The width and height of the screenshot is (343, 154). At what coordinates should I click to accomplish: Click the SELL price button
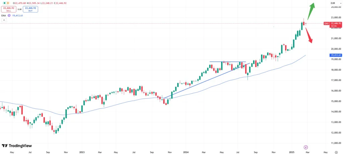click(9, 9)
